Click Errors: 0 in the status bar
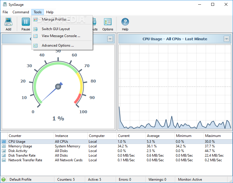Viewport: 233px width, 183px height. (125, 180)
